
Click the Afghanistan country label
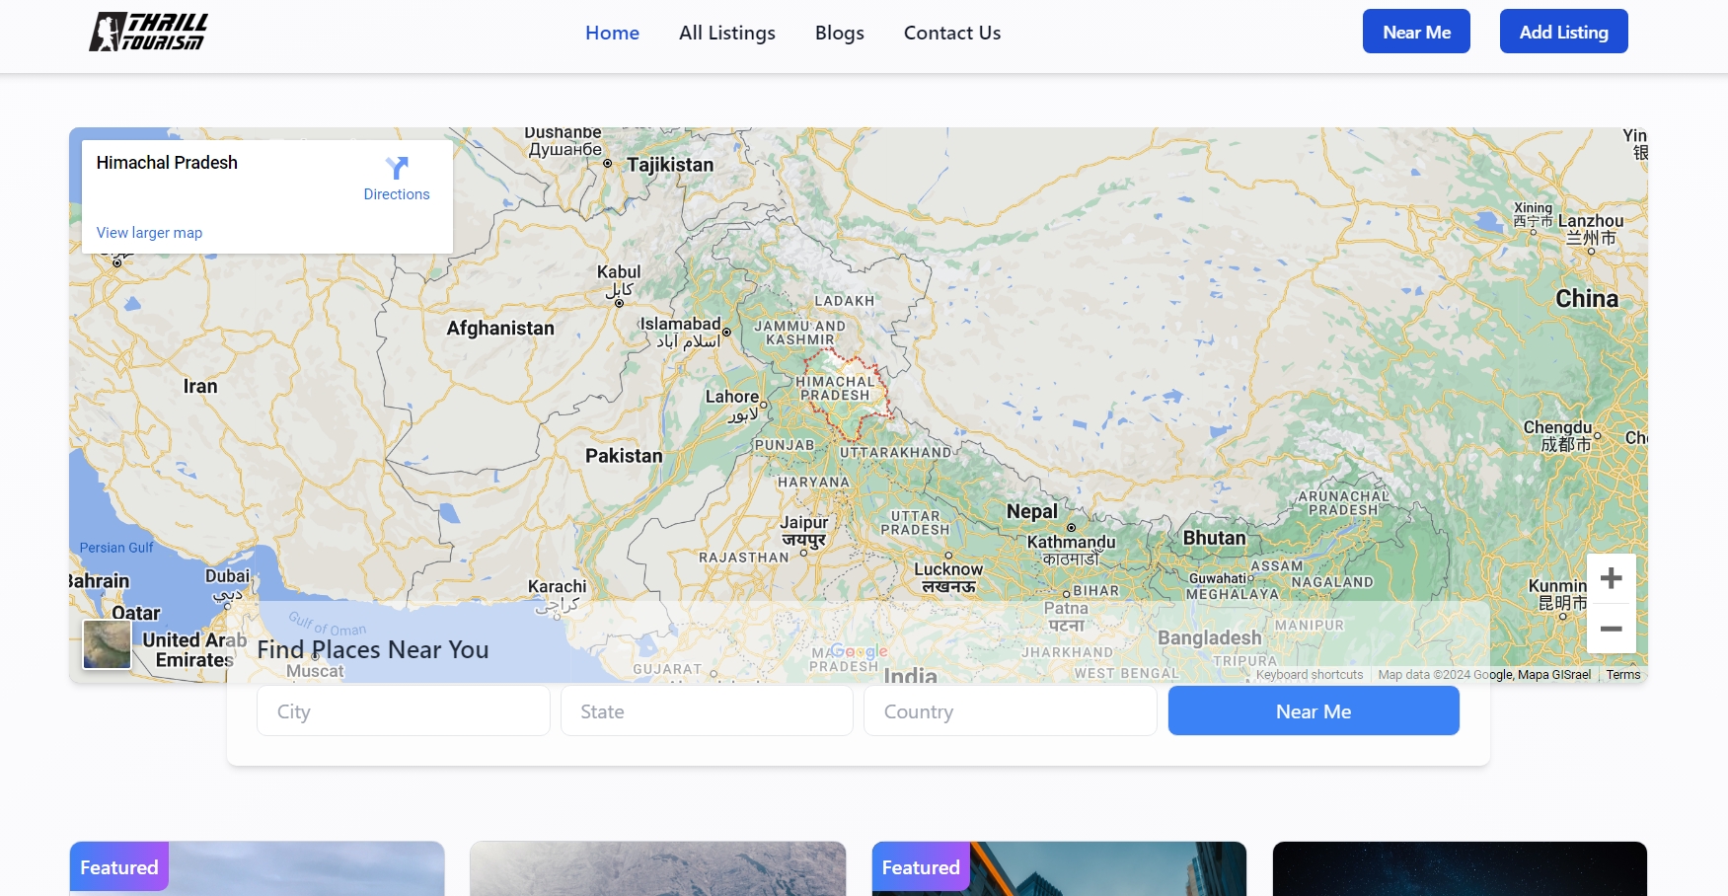(500, 329)
